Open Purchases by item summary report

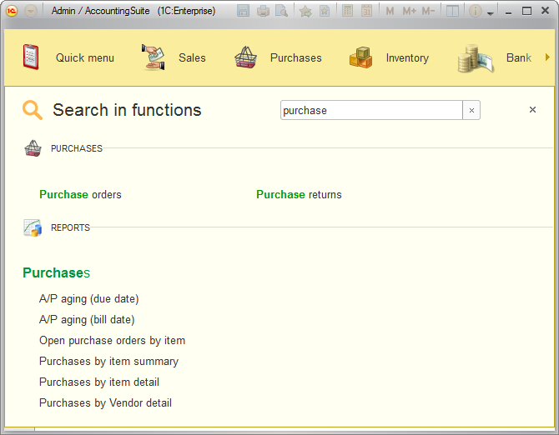click(108, 362)
